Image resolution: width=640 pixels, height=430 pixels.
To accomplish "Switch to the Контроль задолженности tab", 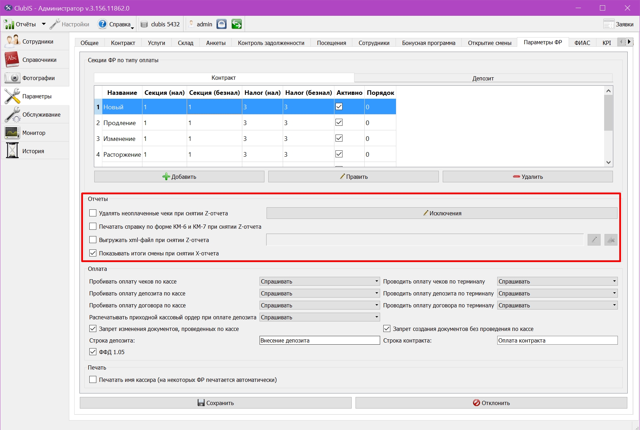I will click(271, 43).
